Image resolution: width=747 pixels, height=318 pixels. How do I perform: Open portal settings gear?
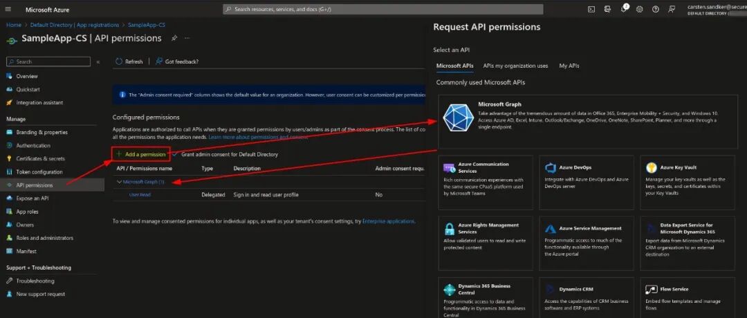tap(640, 9)
